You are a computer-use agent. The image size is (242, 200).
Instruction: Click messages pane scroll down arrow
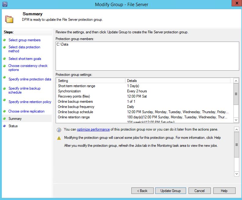pyautogui.click(x=237, y=174)
